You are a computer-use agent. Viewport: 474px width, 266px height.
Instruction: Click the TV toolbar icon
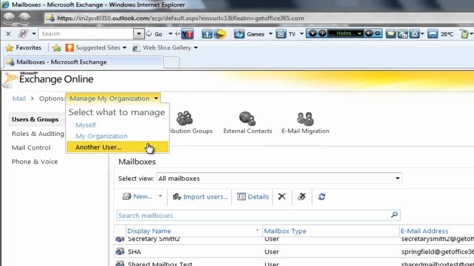(x=281, y=34)
